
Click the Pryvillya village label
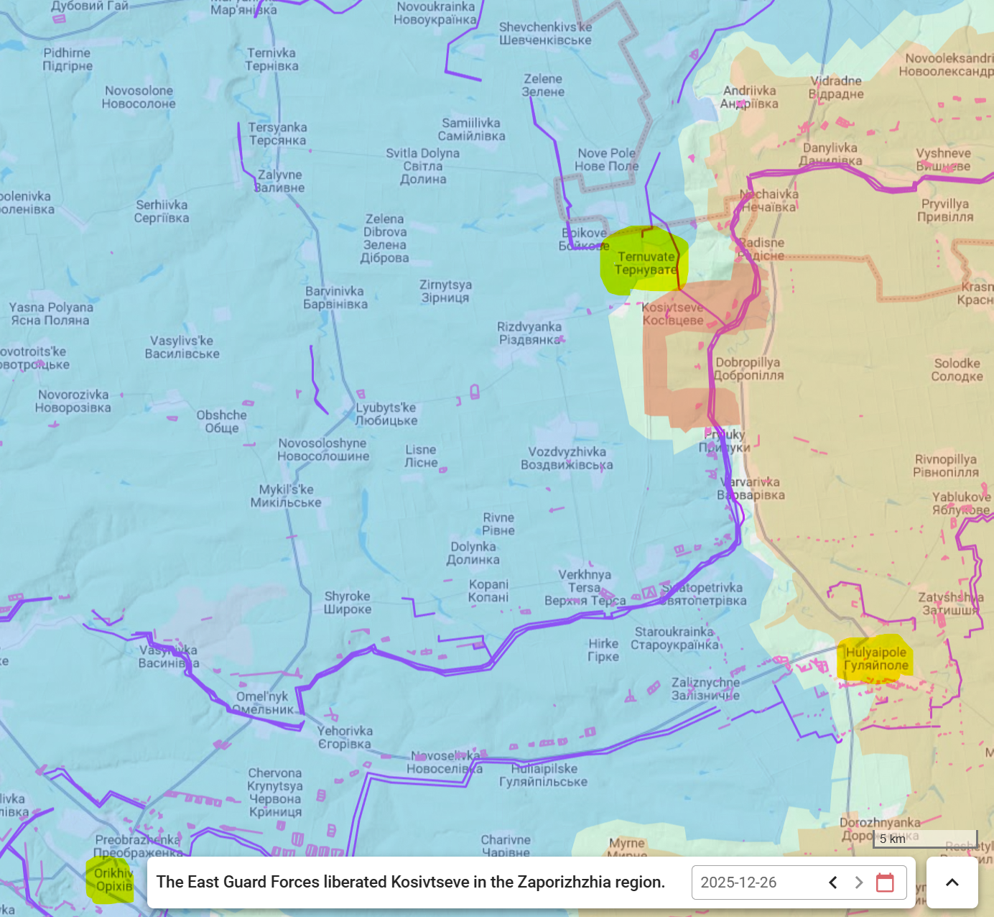click(x=945, y=211)
